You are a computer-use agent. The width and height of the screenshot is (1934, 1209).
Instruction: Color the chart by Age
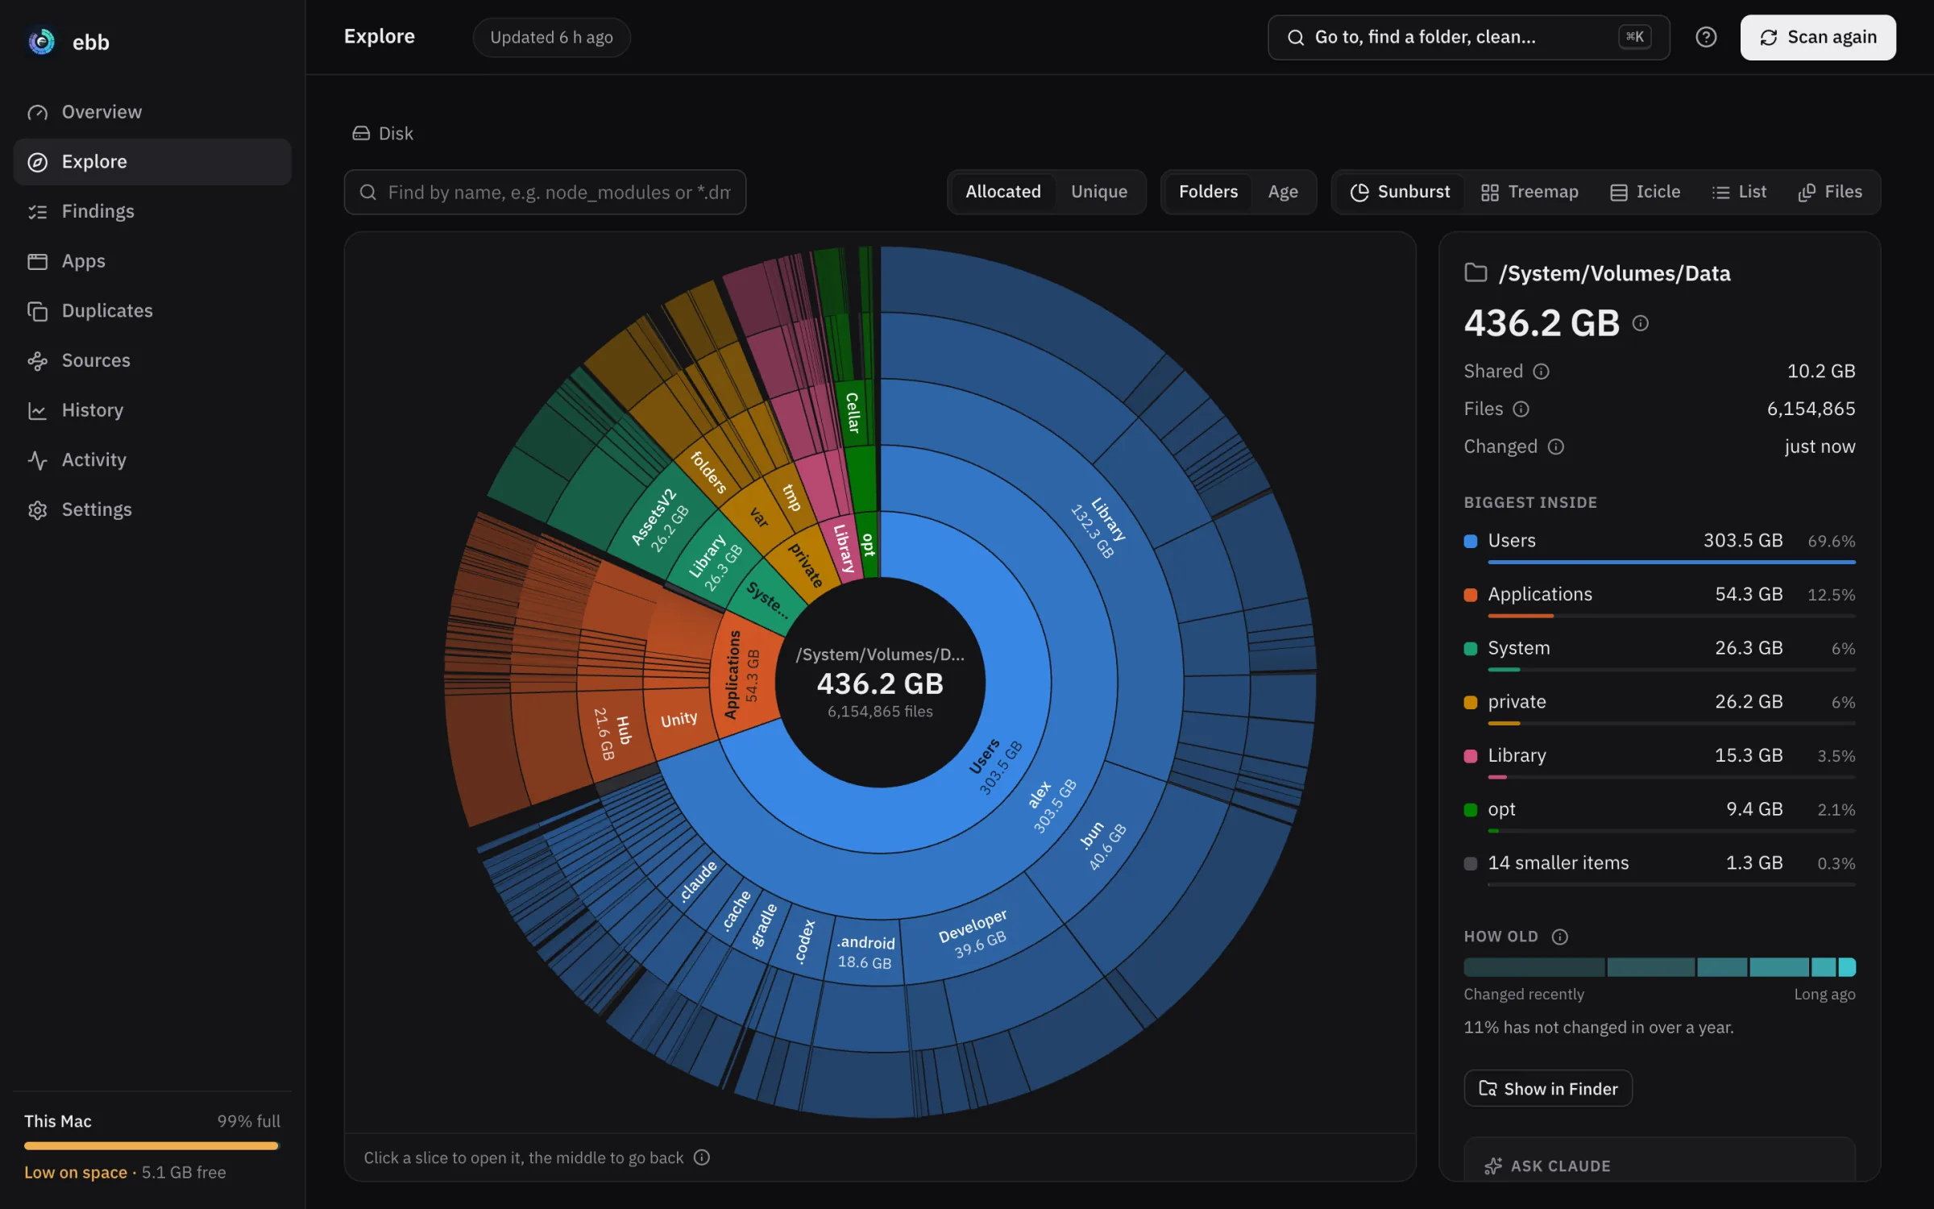pos(1283,192)
